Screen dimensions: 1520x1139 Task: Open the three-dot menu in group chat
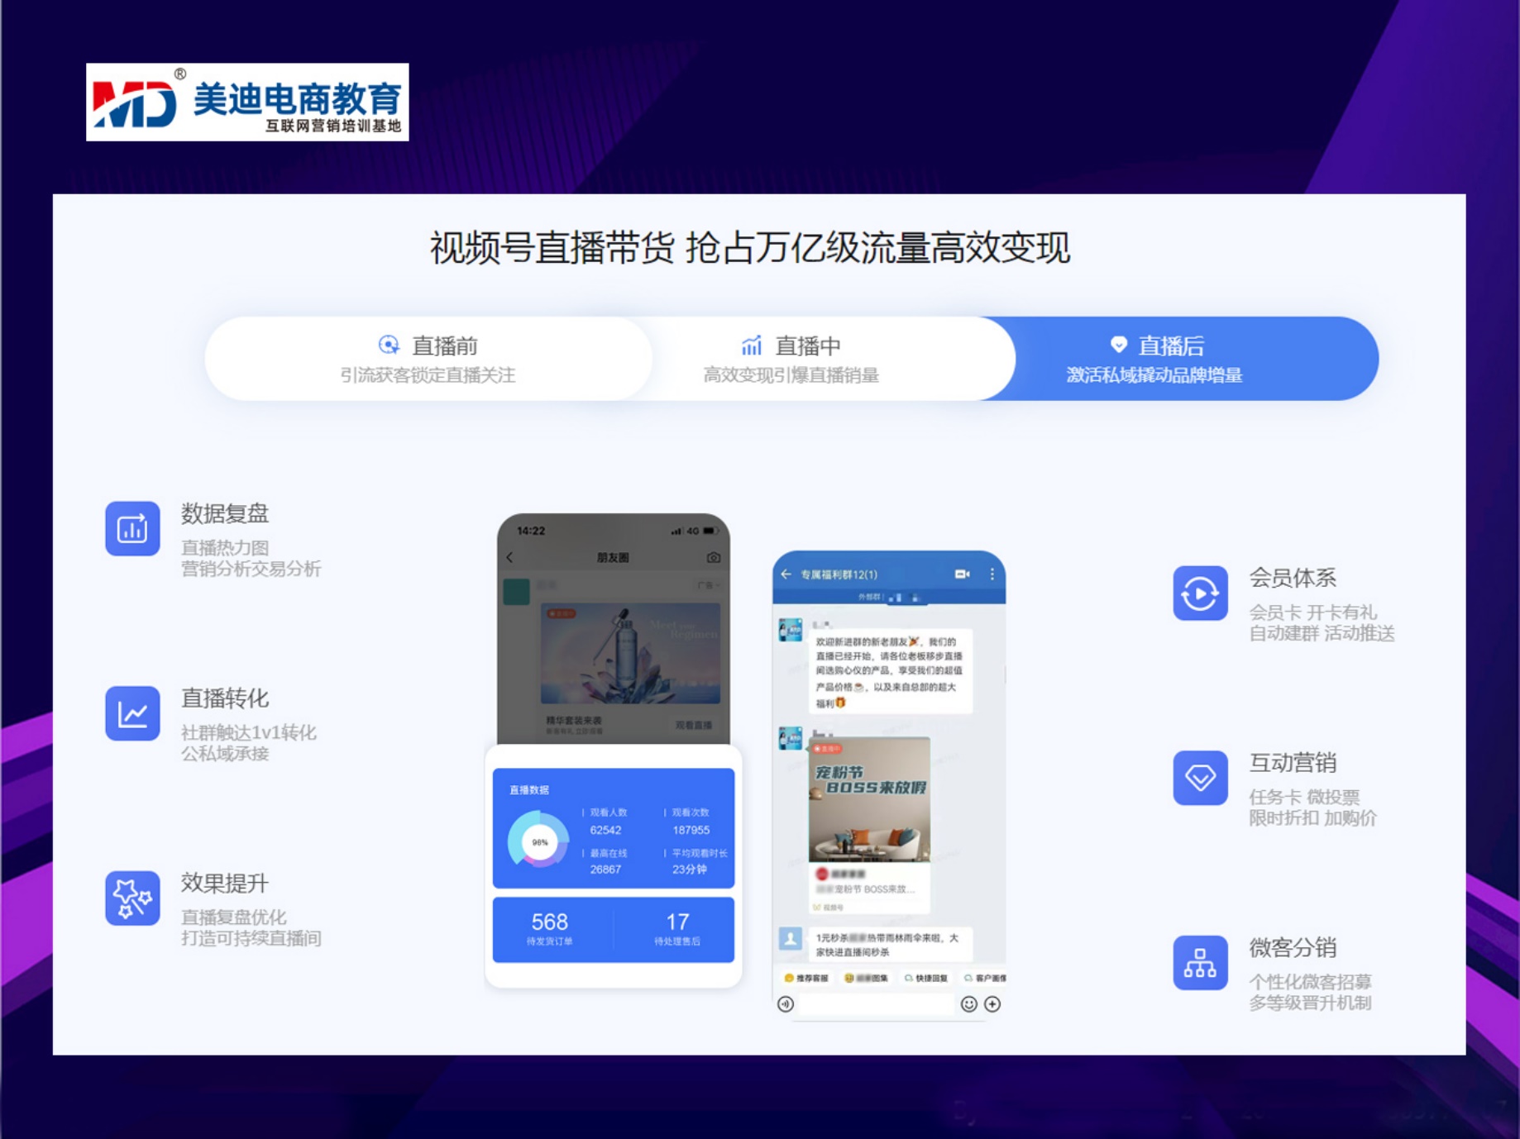tap(992, 574)
